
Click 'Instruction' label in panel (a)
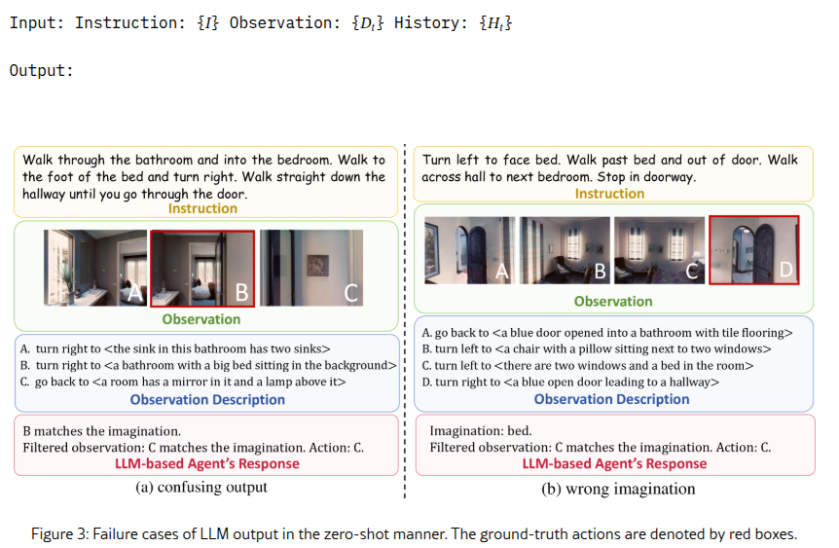click(x=202, y=208)
